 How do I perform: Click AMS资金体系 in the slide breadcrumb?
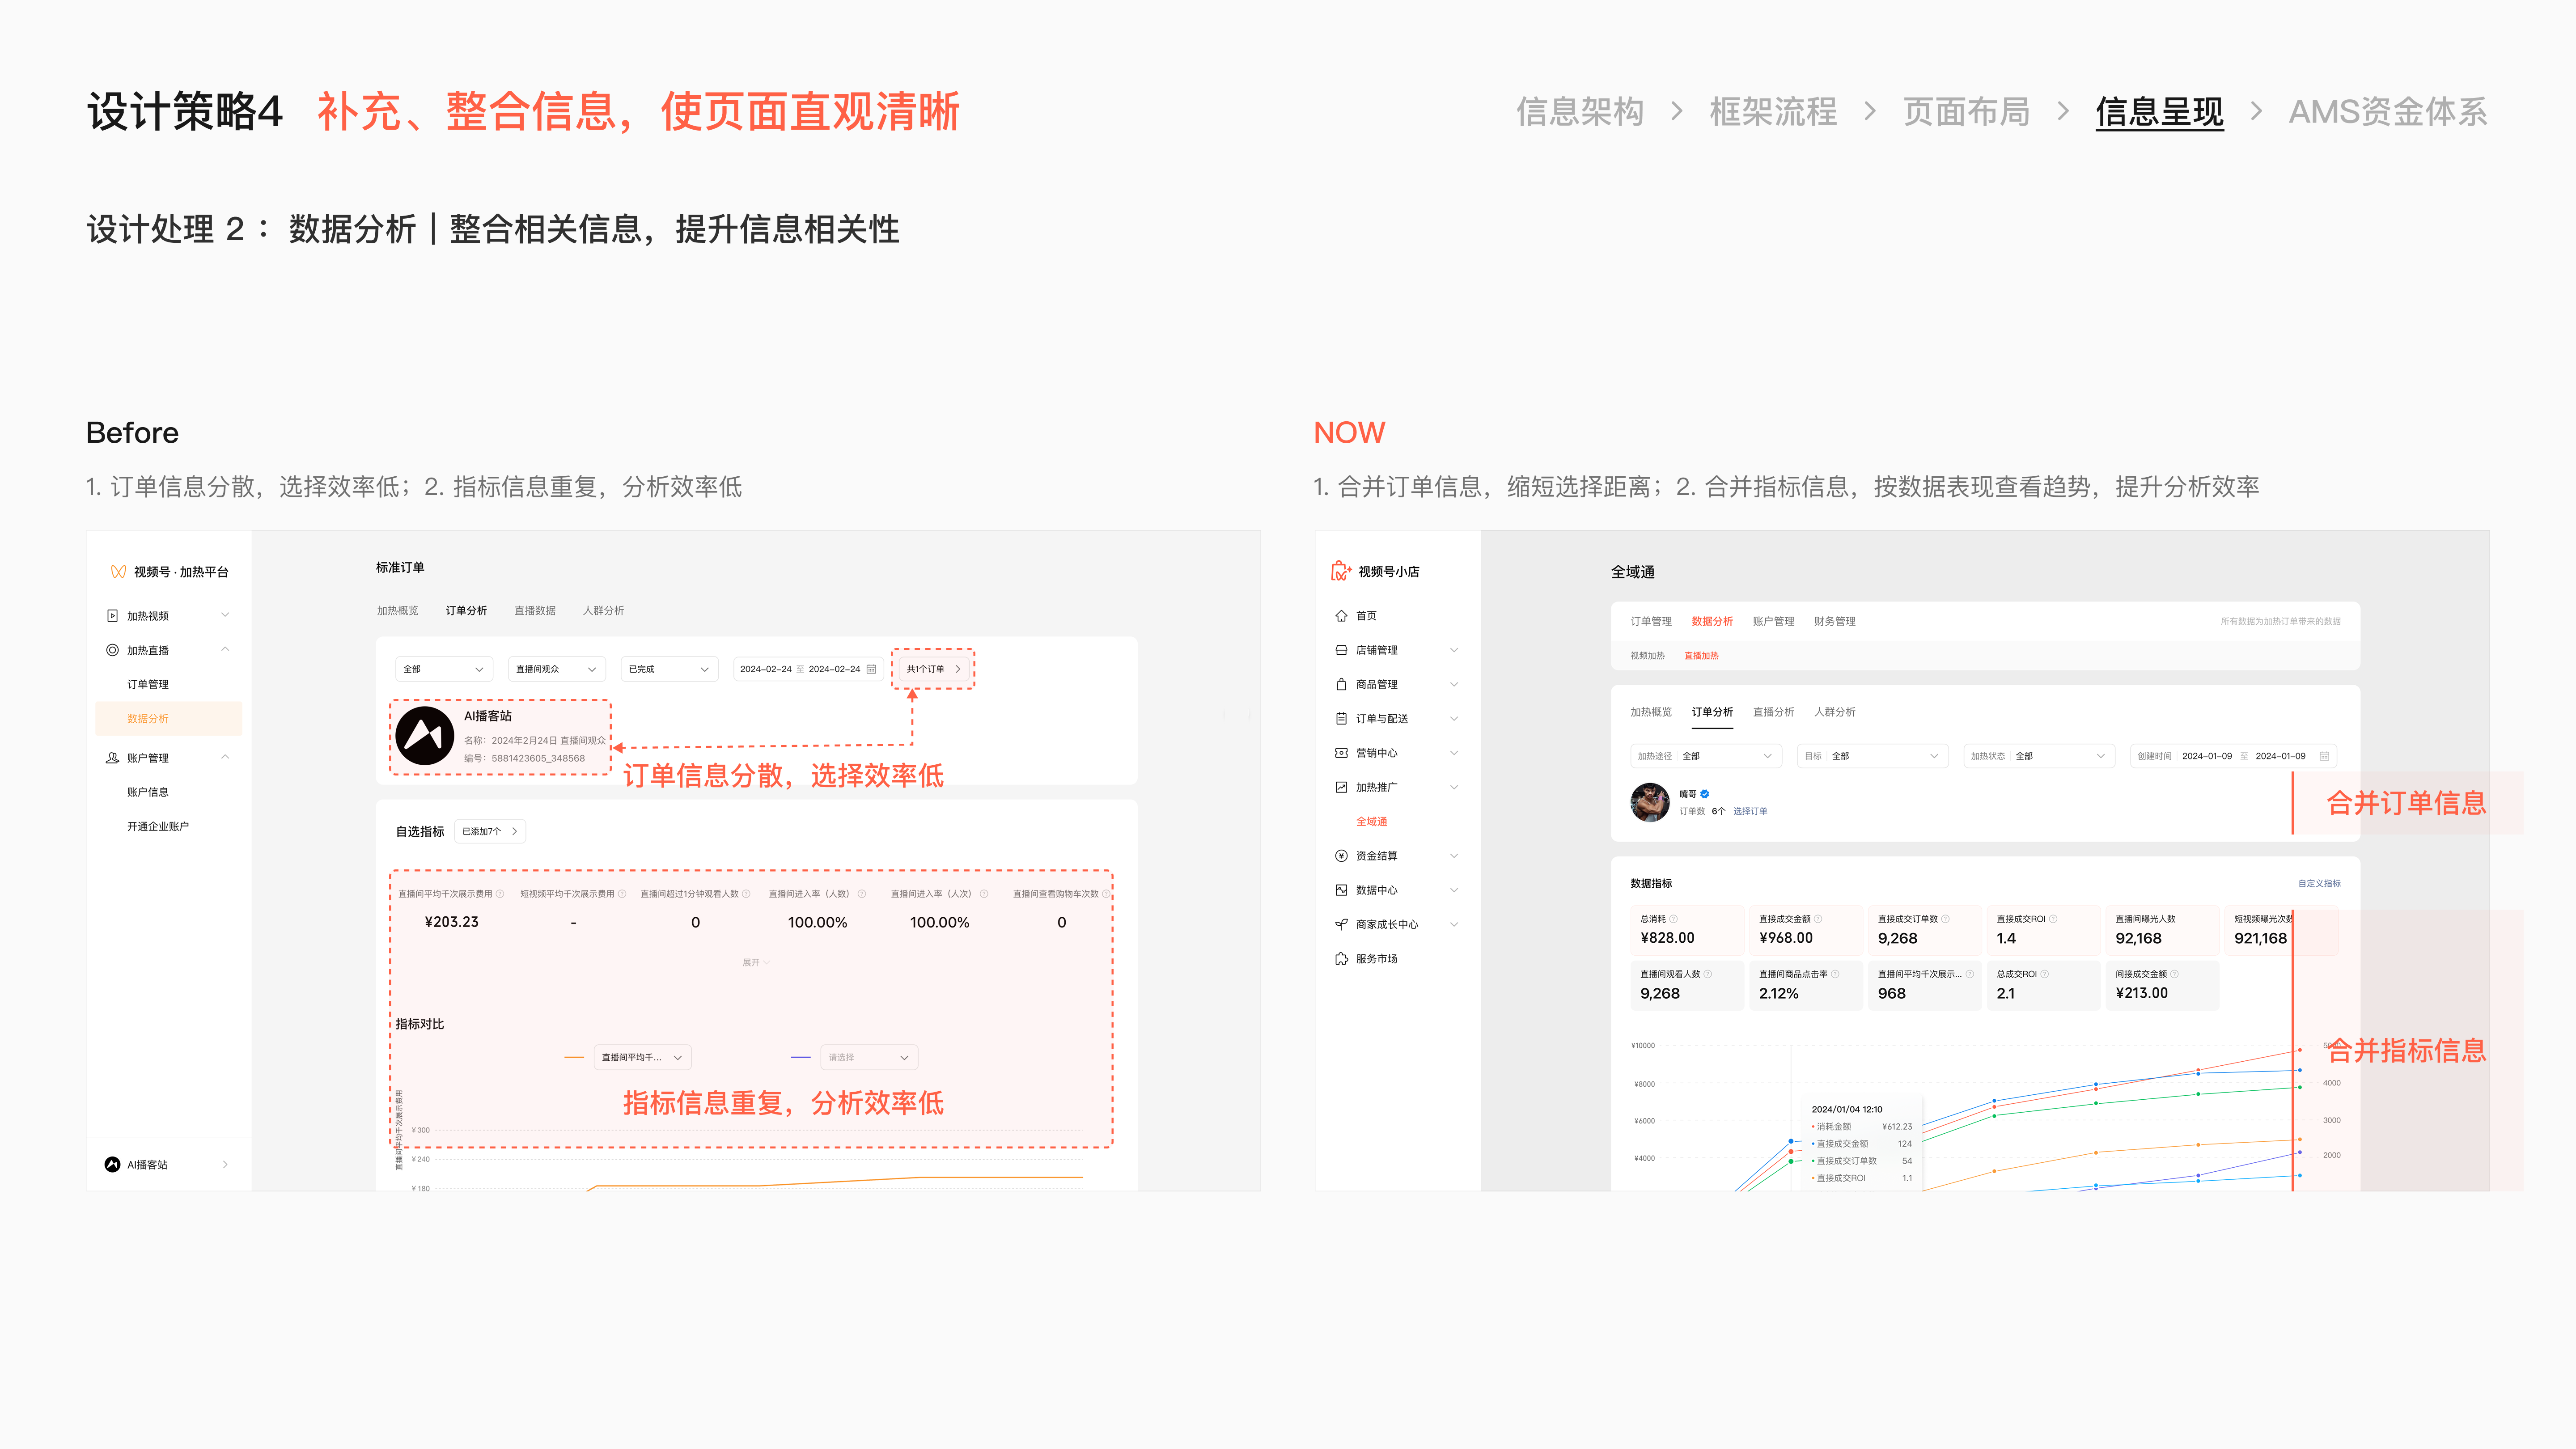click(2388, 111)
